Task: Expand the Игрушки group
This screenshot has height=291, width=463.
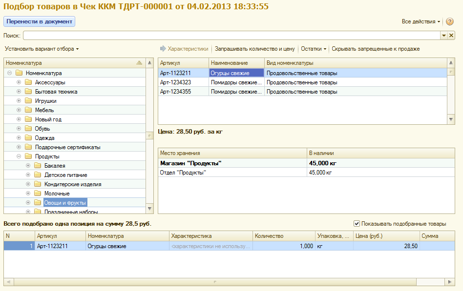Action: (x=19, y=101)
